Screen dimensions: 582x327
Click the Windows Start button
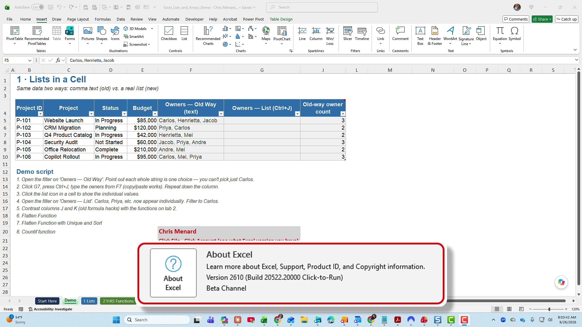pos(116,320)
